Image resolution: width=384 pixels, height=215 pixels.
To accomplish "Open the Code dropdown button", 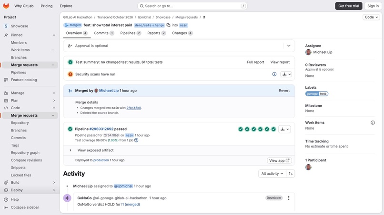I will coord(371,17).
